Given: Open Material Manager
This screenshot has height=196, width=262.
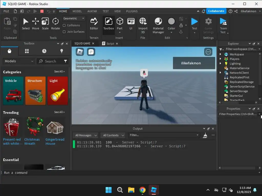Looking at the screenshot, I should (x=158, y=25).
